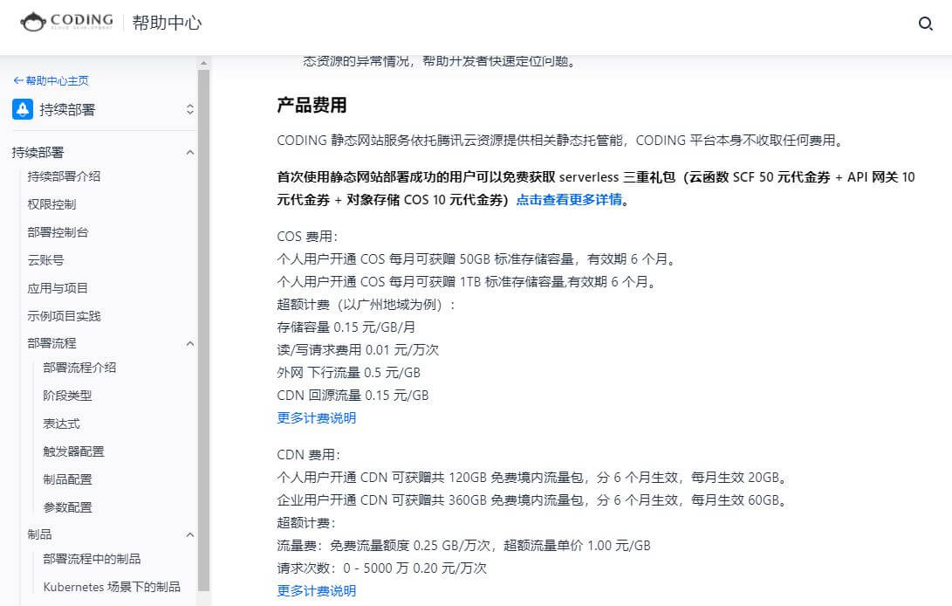Open Kubernetes 场景下的制品 page
This screenshot has height=606, width=952.
(x=112, y=587)
